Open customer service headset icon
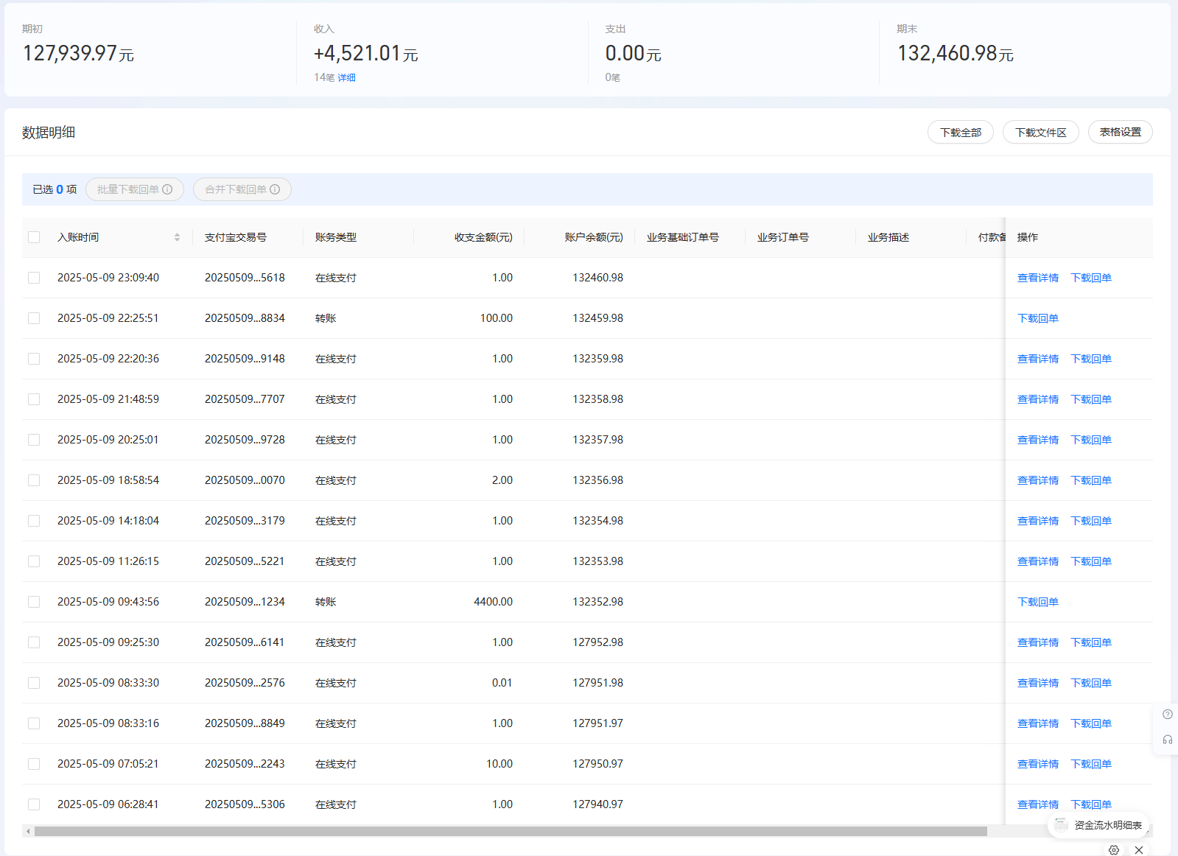This screenshot has width=1178, height=856. point(1167,740)
